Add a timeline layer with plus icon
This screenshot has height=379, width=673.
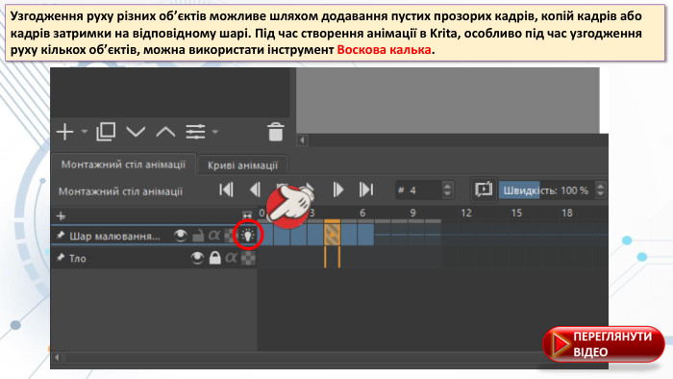(61, 215)
